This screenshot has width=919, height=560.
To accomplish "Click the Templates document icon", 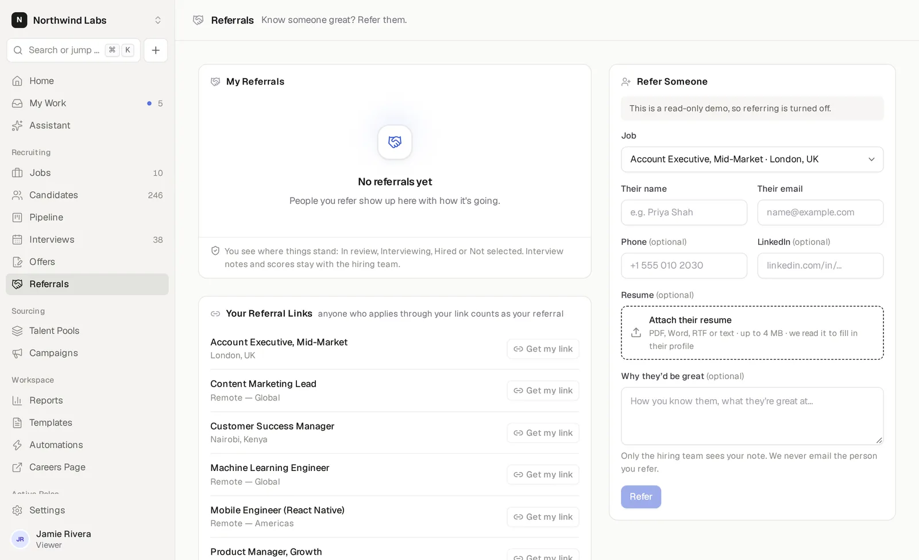I will pos(17,423).
